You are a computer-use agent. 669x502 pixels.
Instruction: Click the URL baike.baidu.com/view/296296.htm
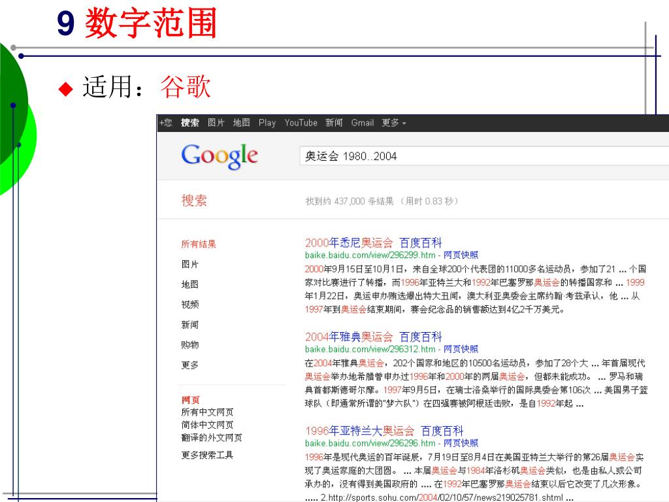tap(370, 443)
